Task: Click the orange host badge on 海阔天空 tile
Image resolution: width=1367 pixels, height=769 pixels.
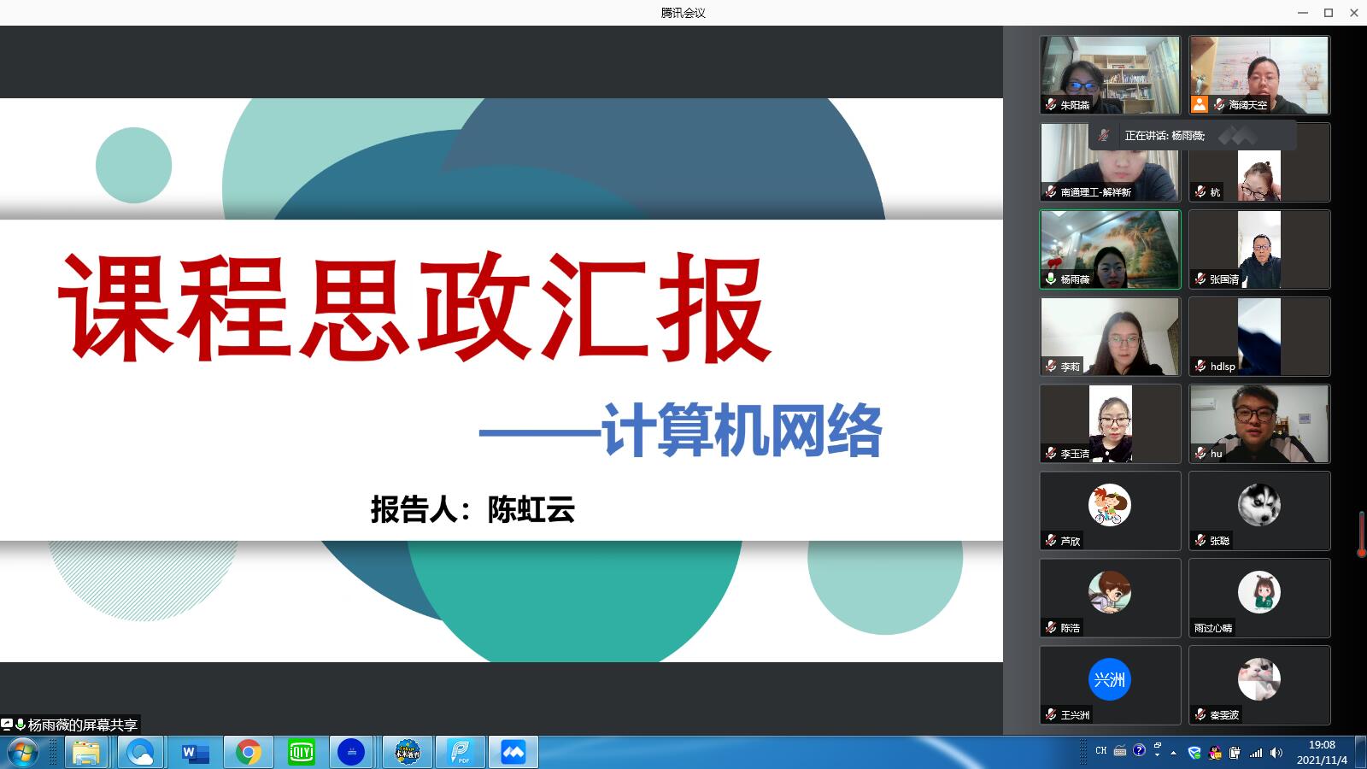Action: 1200,104
